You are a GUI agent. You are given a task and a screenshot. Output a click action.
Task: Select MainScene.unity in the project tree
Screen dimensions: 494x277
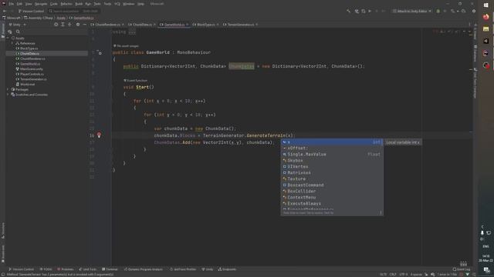[32, 68]
